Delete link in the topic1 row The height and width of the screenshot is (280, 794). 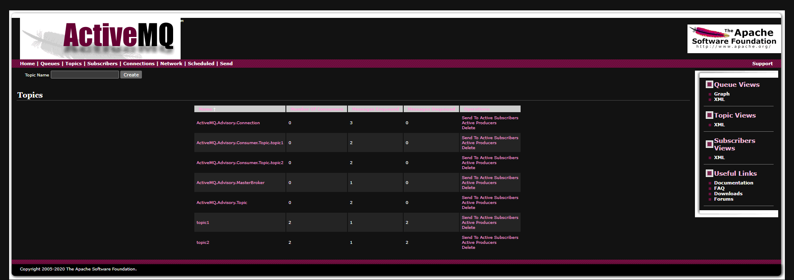[469, 228]
